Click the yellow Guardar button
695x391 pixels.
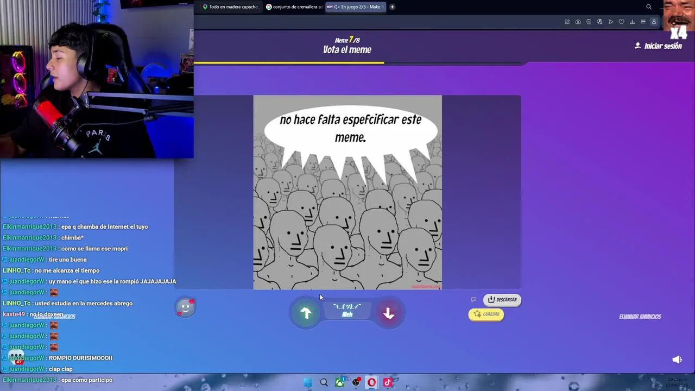486,314
